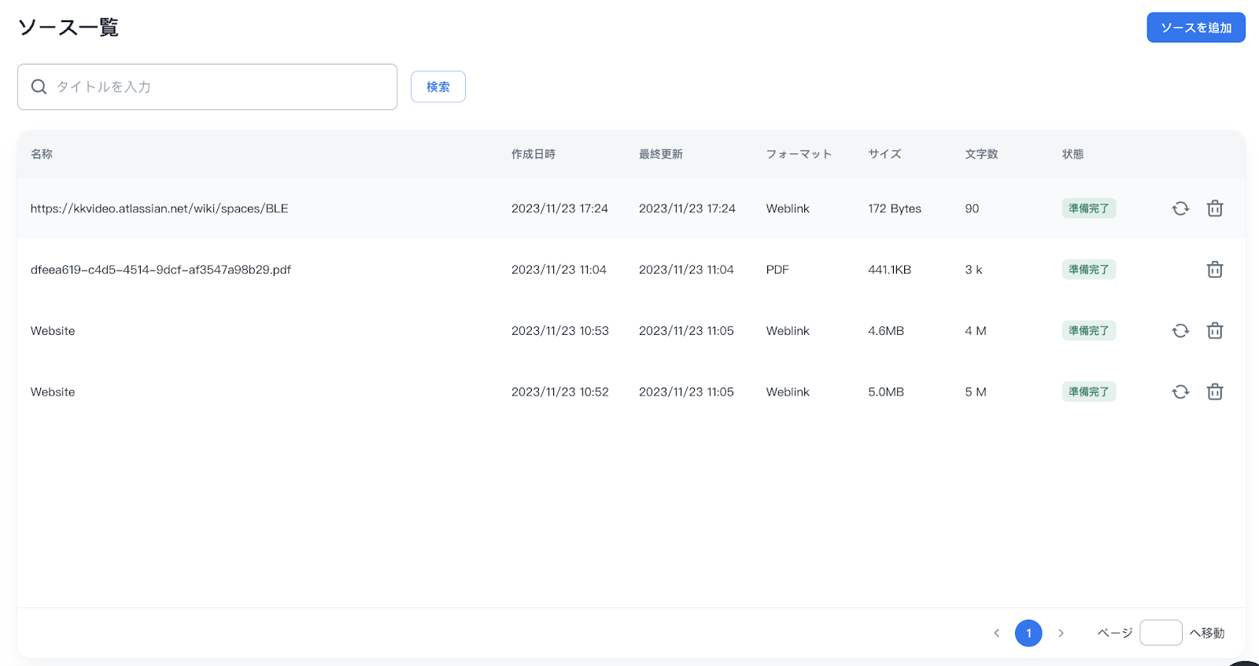This screenshot has height=666, width=1259.
Task: Select the dfeea619 PDF file name
Action: pyautogui.click(x=161, y=270)
